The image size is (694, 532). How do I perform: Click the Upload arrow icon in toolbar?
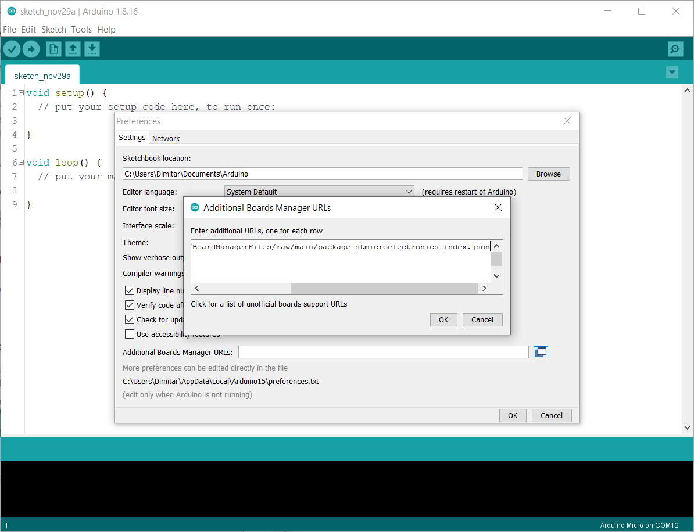pyautogui.click(x=31, y=49)
